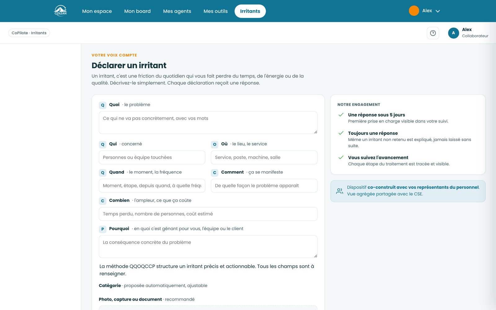Click the people icon in the CSE banner

point(340,191)
